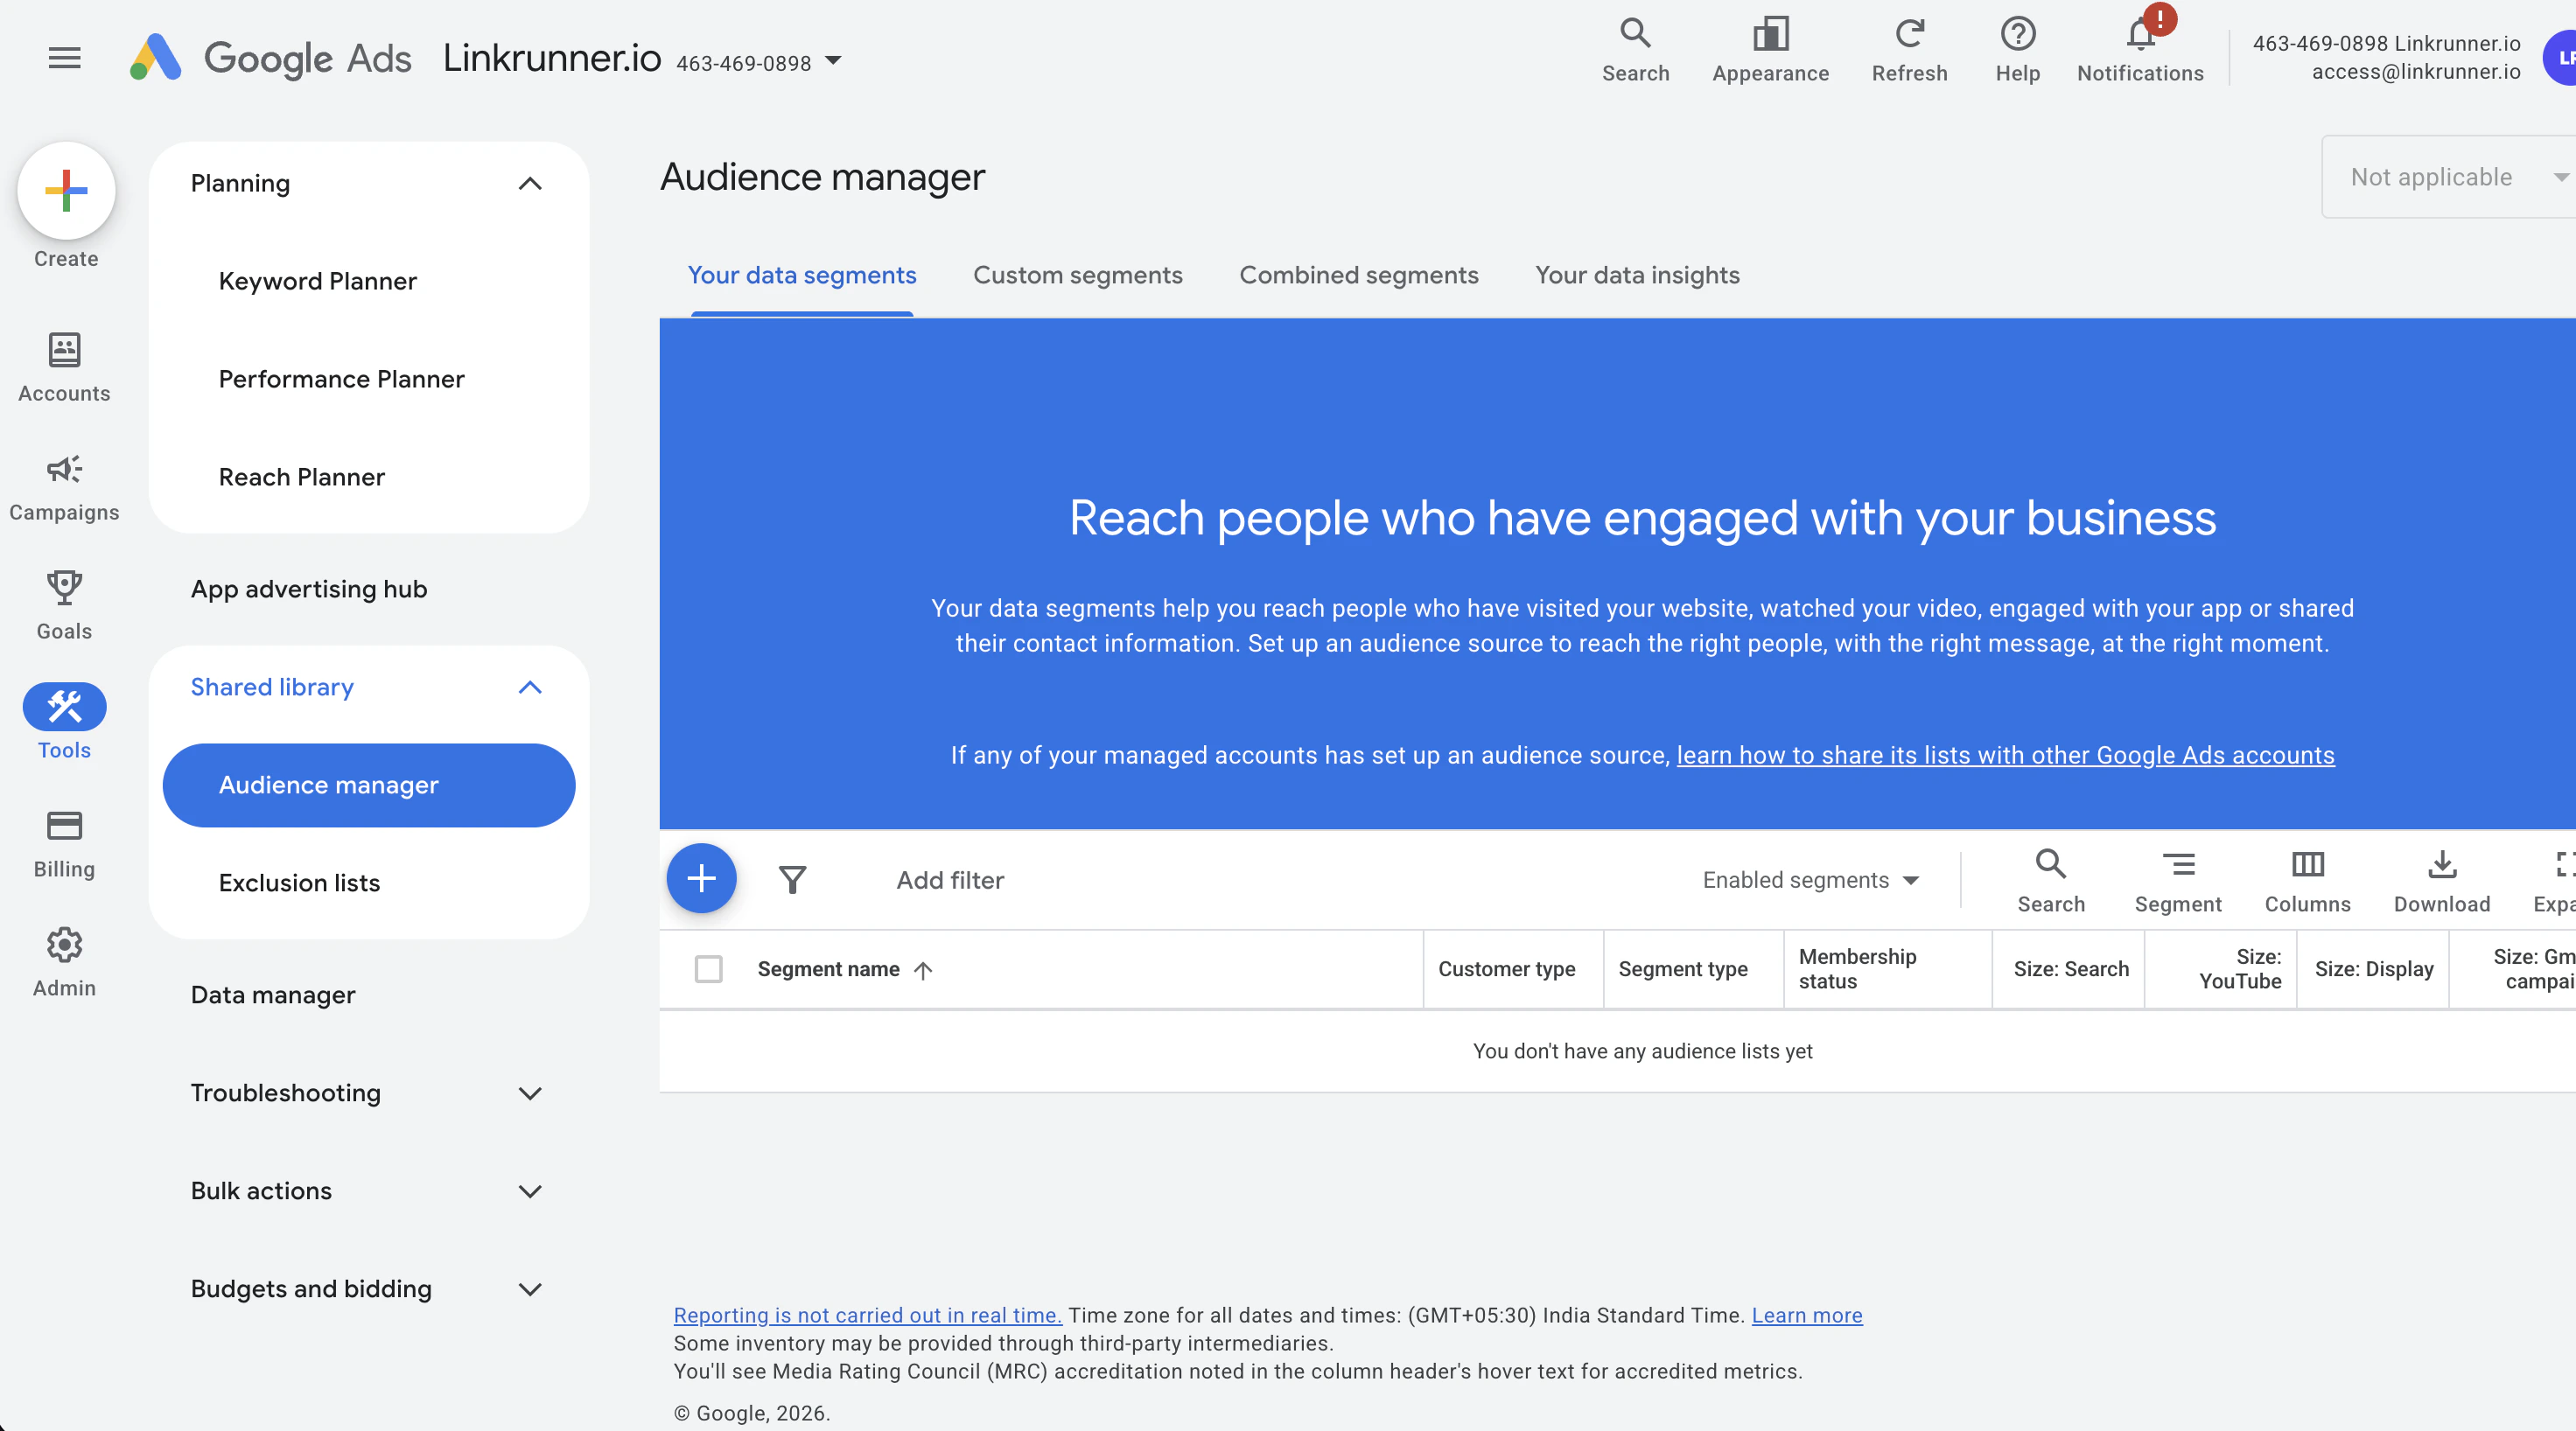Image resolution: width=2576 pixels, height=1431 pixels.
Task: Switch to the Custom segments tab
Action: [x=1077, y=275]
